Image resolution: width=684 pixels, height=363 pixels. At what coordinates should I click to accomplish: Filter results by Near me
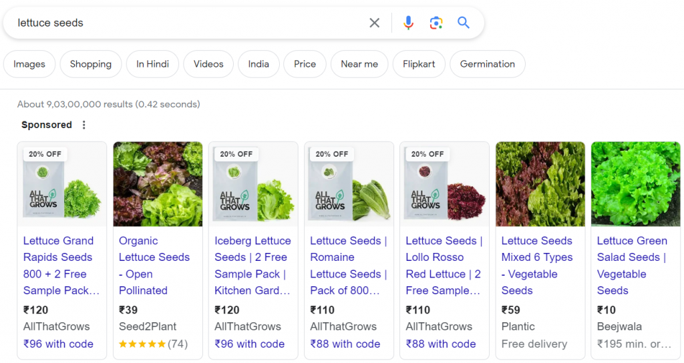click(x=359, y=64)
